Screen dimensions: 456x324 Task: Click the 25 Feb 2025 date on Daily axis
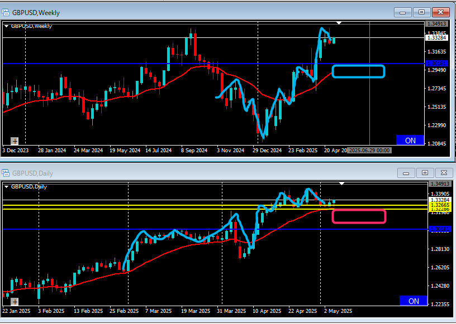click(x=124, y=311)
